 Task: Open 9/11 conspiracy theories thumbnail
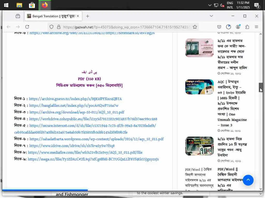point(200,146)
